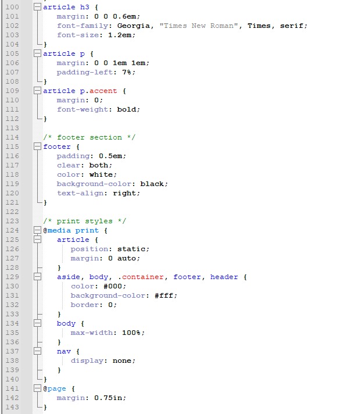Collapse the @media print block
Viewport: 362px width, 414px height.
[37, 230]
